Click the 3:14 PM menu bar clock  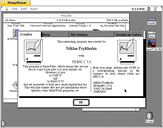[138, 9]
